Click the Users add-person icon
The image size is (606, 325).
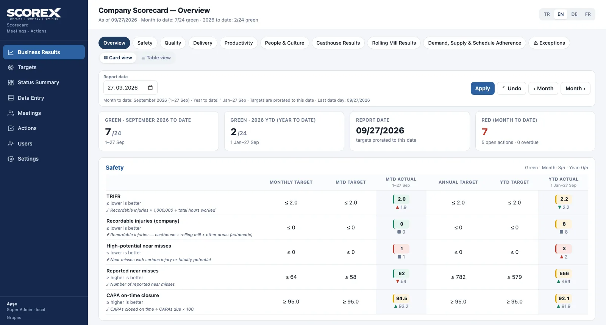tap(11, 144)
